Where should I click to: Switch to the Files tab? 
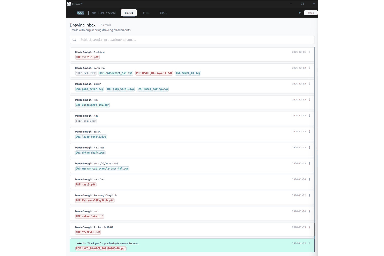click(x=146, y=13)
